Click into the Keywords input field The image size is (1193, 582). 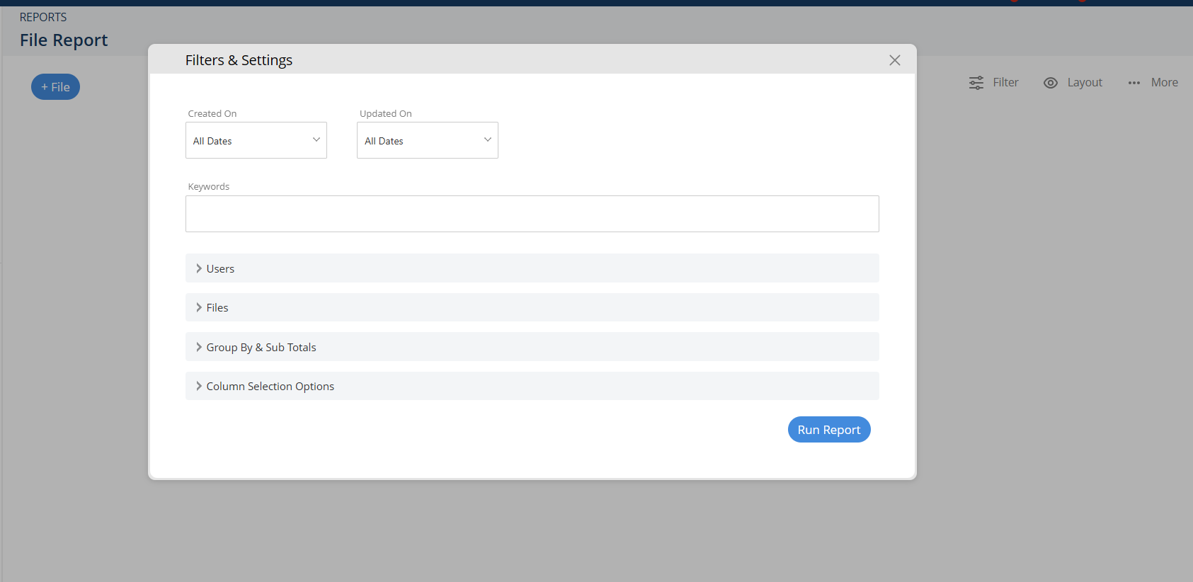pyautogui.click(x=532, y=214)
